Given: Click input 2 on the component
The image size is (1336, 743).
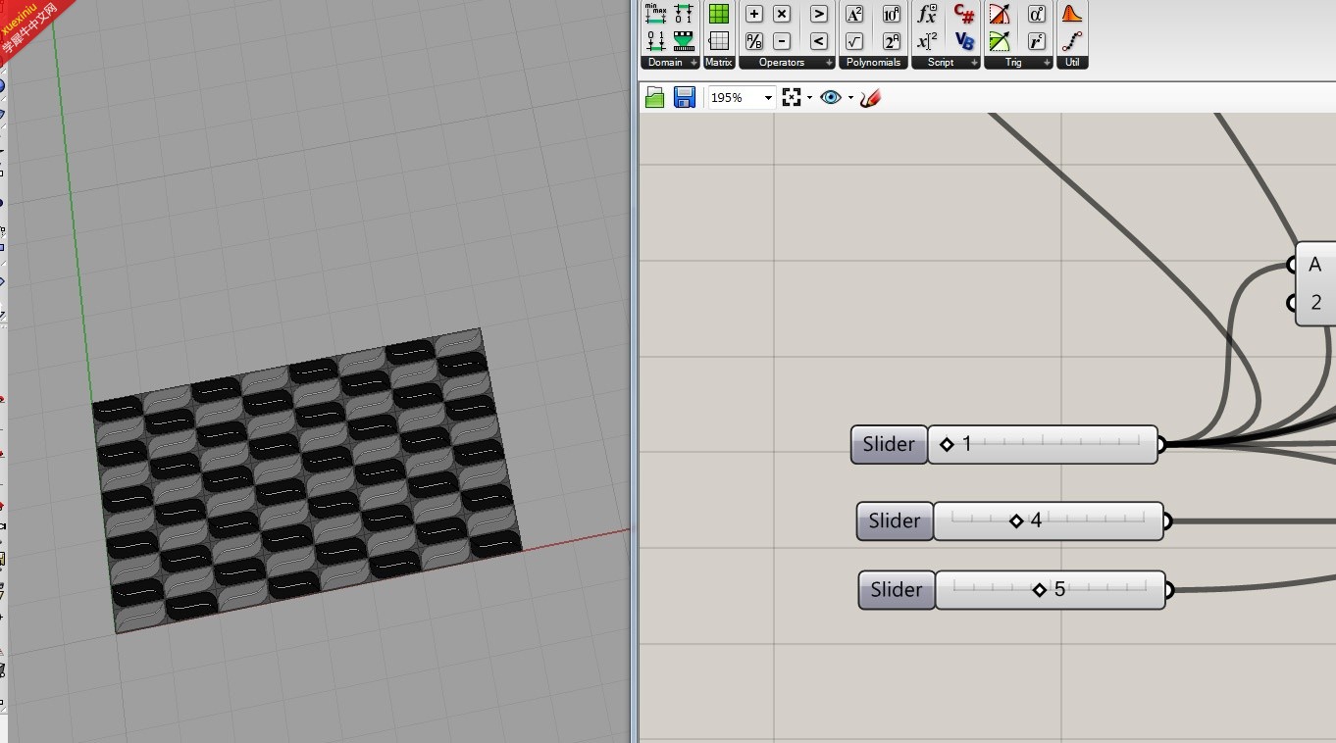Looking at the screenshot, I should pos(1294,303).
